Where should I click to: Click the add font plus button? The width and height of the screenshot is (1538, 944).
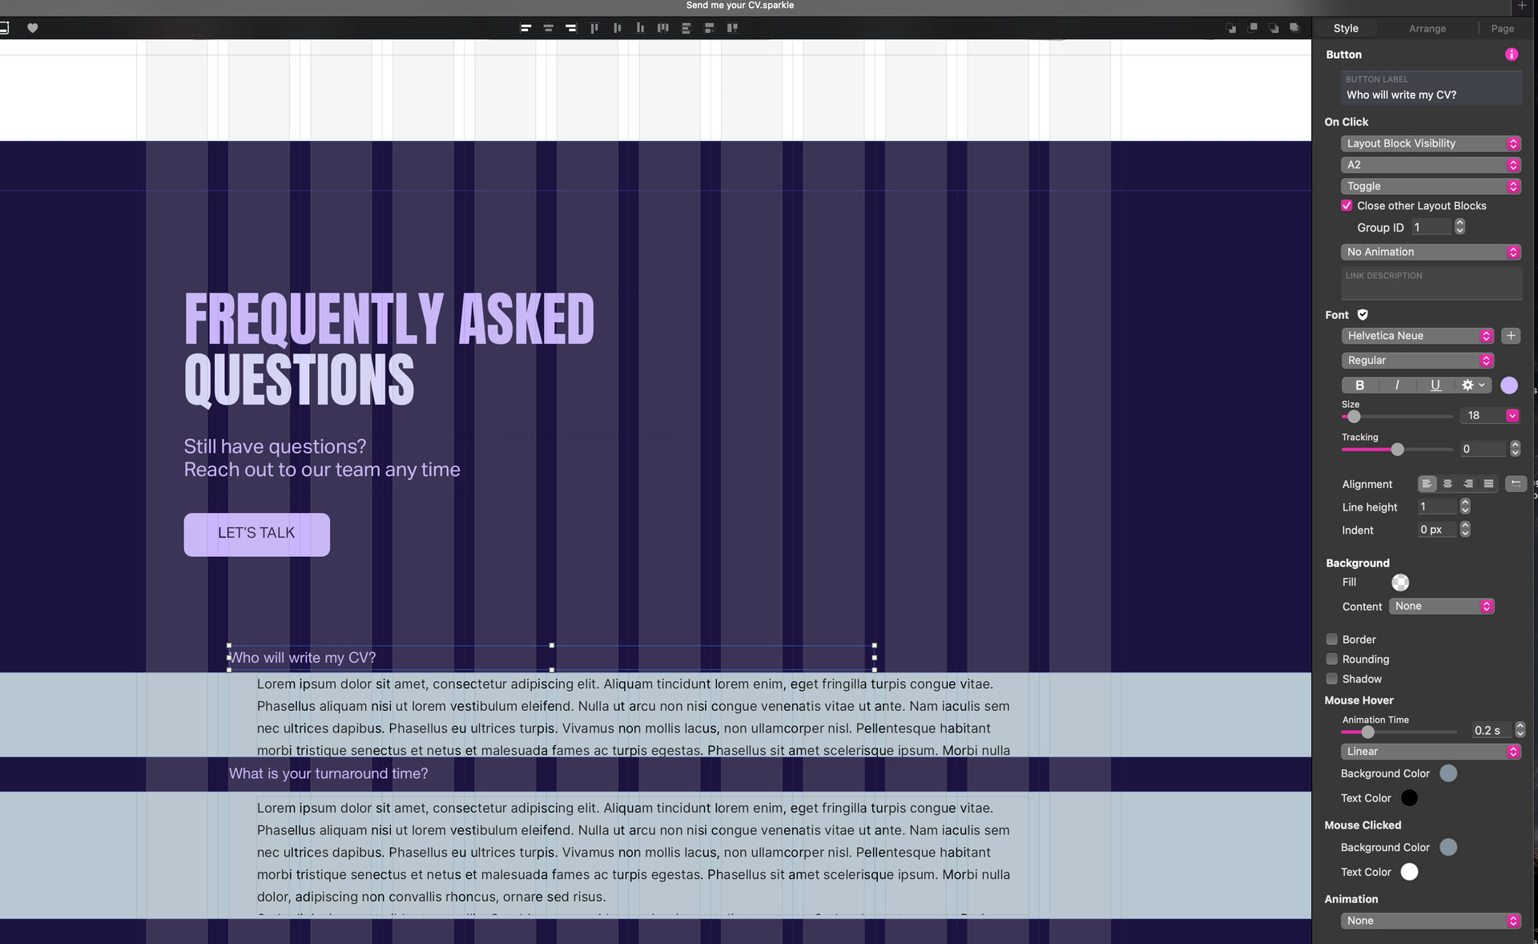(x=1511, y=336)
